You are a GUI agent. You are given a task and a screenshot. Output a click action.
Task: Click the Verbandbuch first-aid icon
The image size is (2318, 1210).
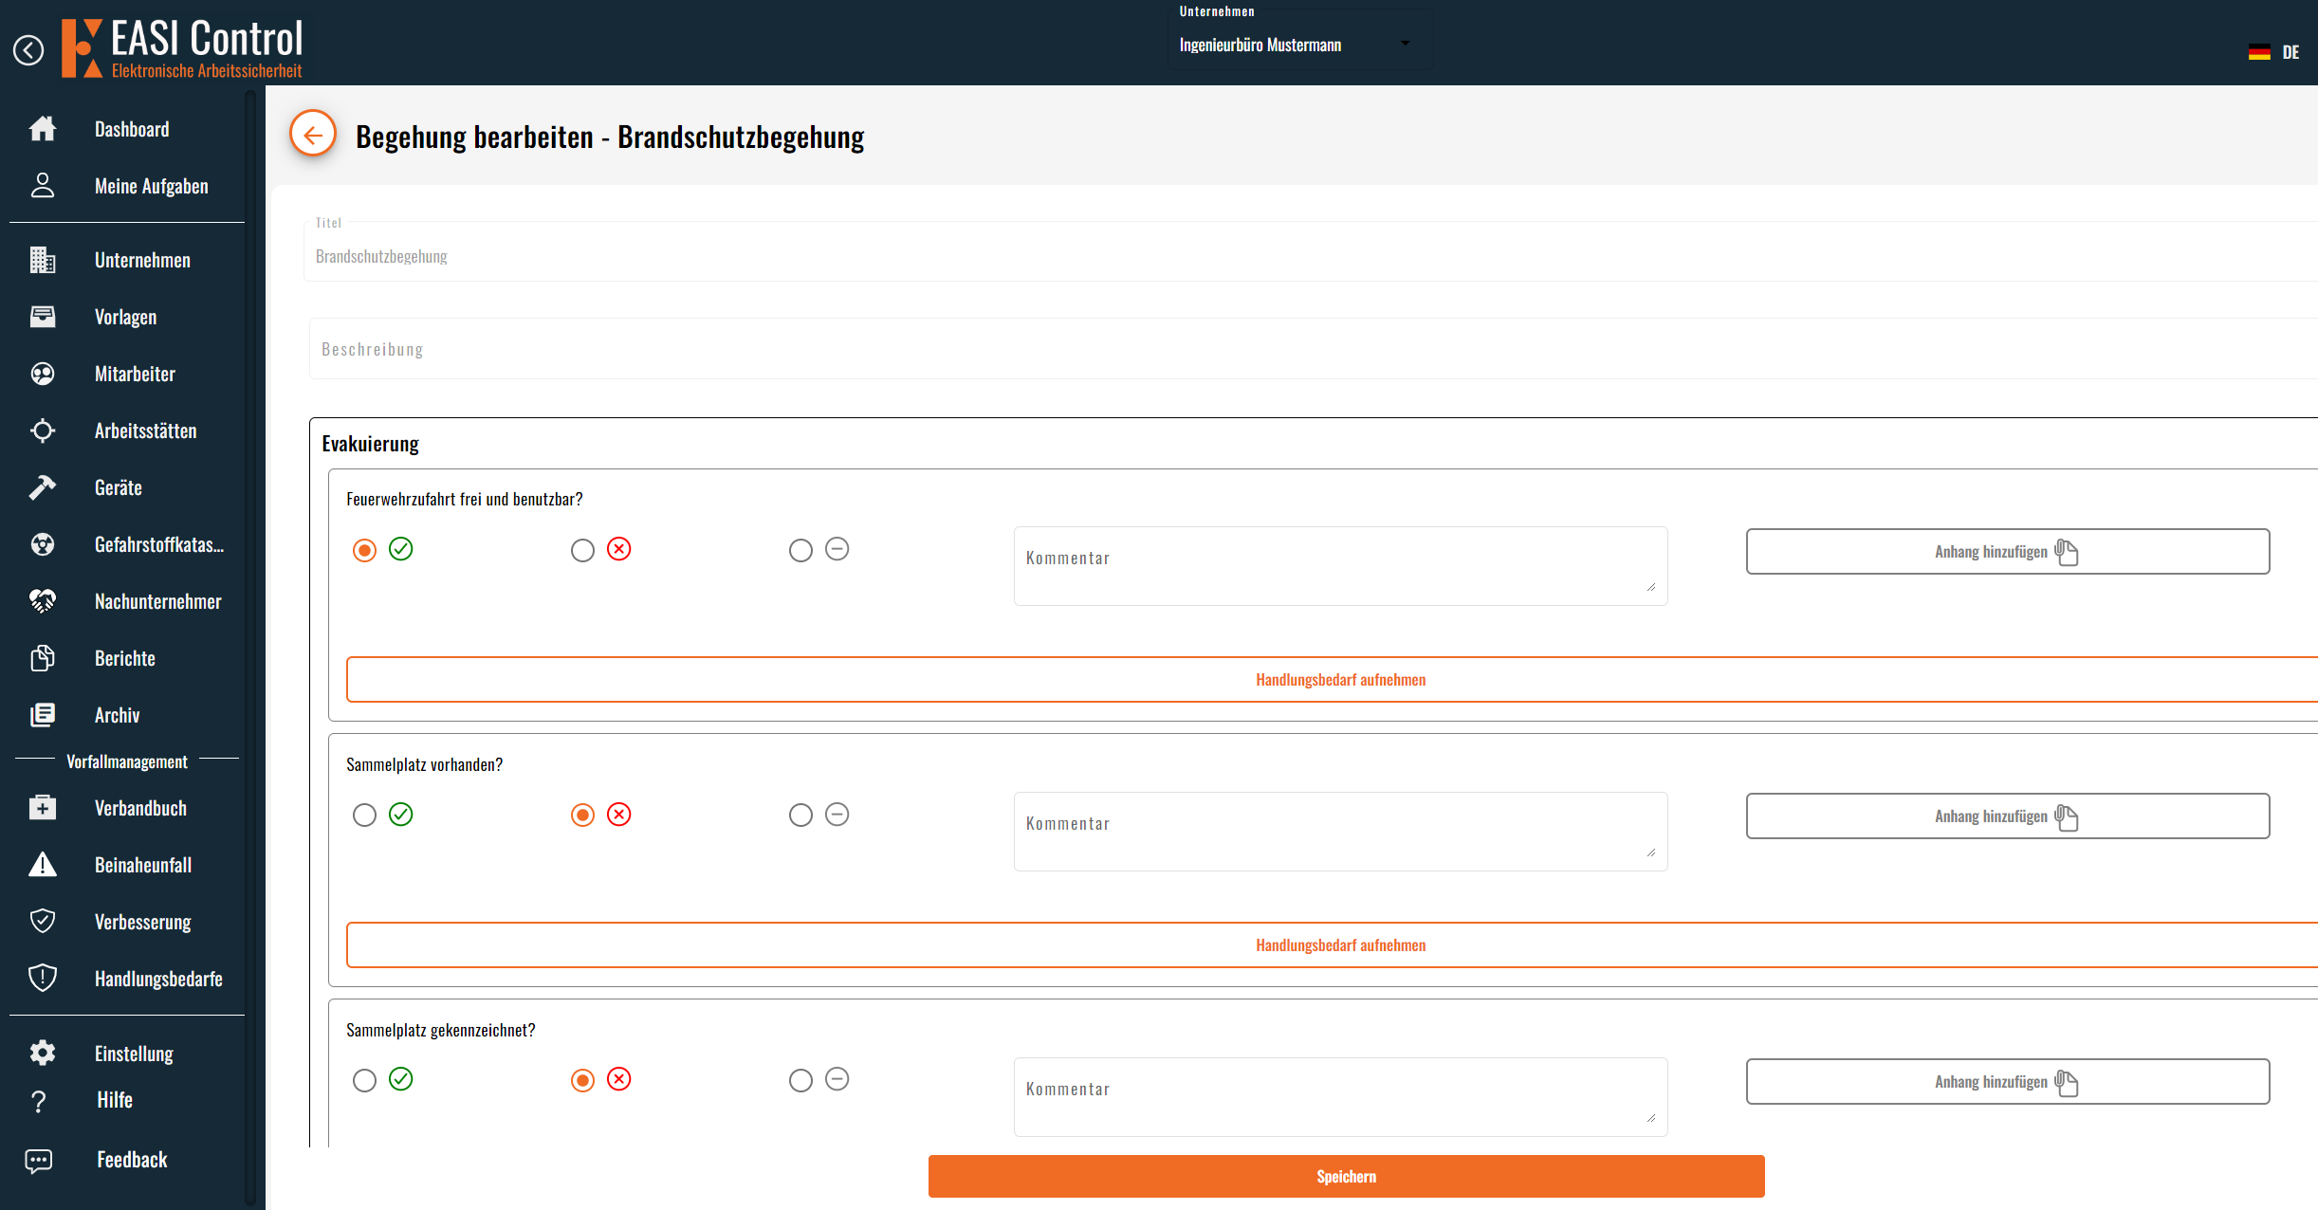[x=43, y=808]
